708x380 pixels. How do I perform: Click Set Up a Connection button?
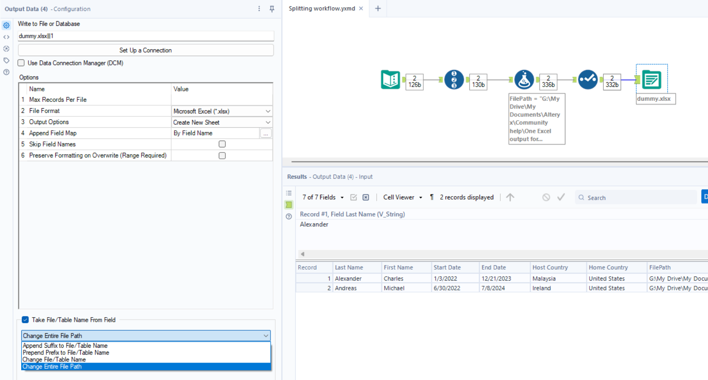click(146, 50)
